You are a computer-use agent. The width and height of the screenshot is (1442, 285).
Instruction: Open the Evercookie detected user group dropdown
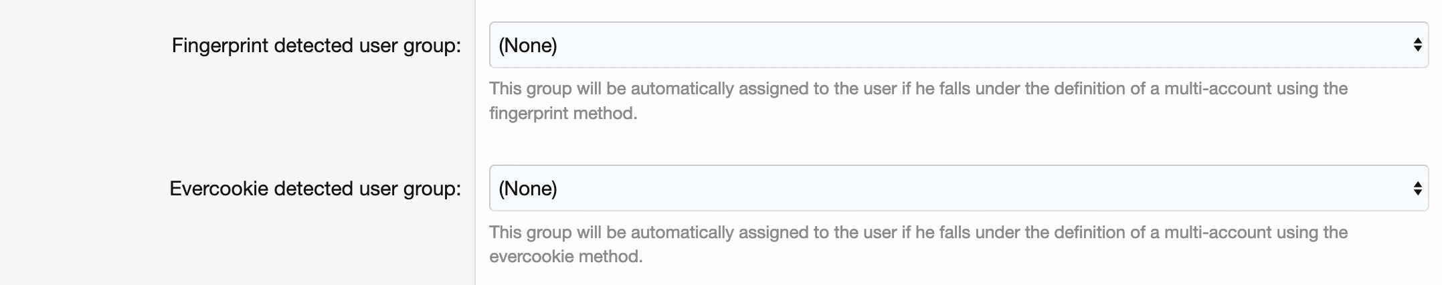coord(957,188)
